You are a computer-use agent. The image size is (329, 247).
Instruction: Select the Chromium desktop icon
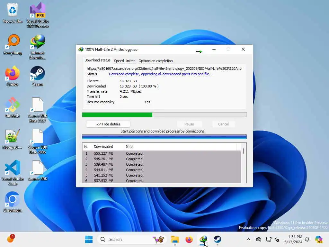click(x=13, y=202)
